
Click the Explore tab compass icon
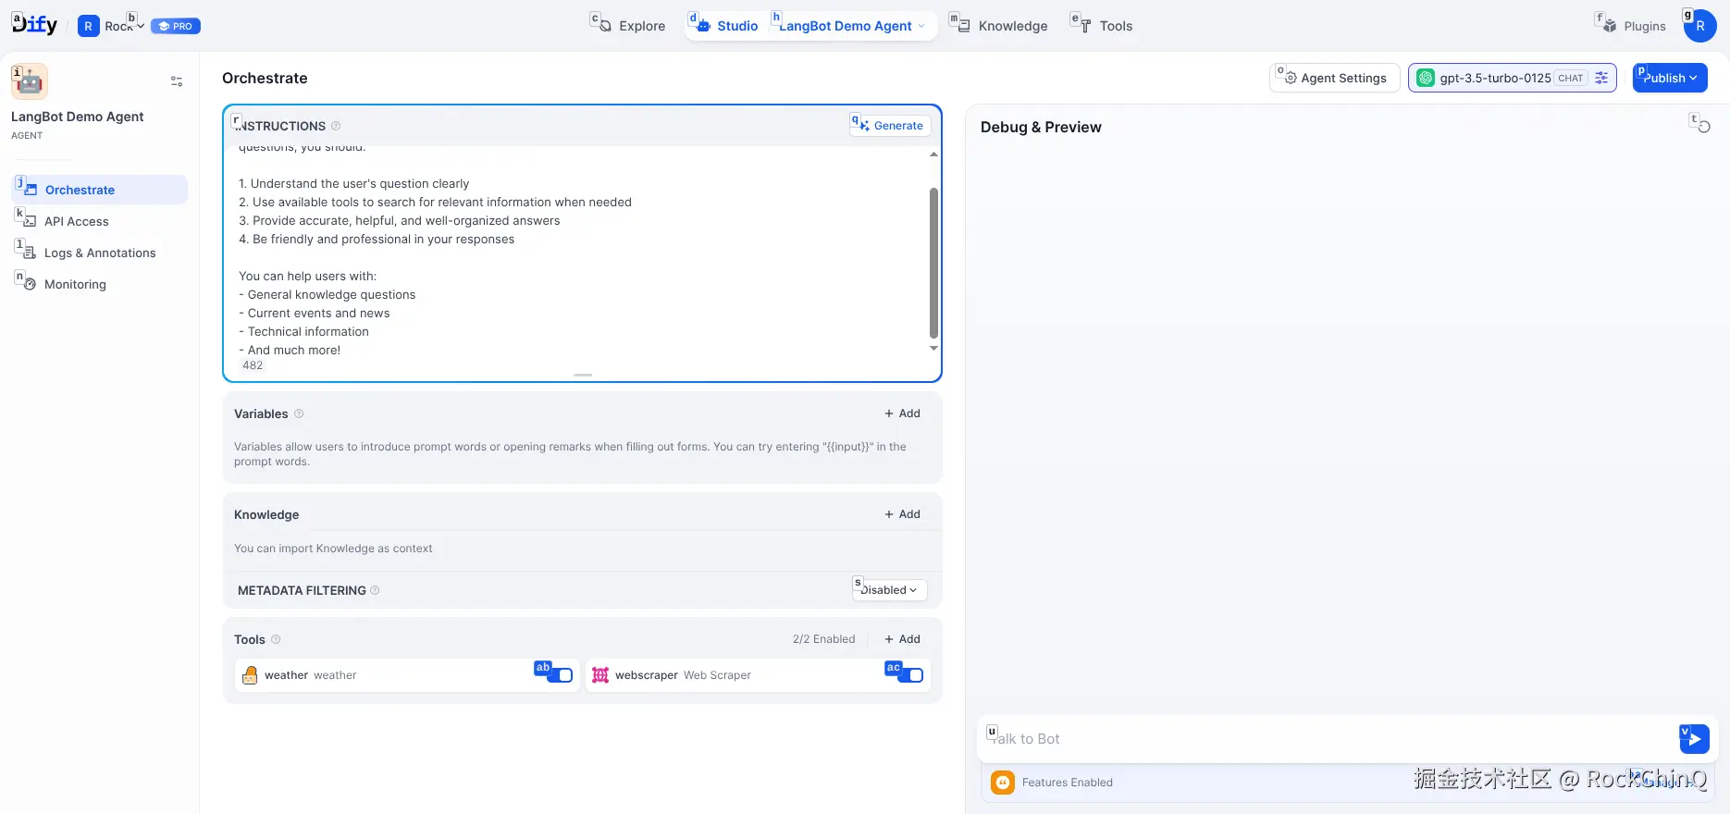(x=603, y=25)
